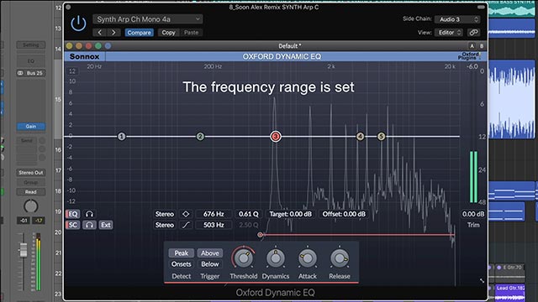Viewport: 538px width, 302px height.
Task: Adjust the Release knob
Action: click(340, 258)
